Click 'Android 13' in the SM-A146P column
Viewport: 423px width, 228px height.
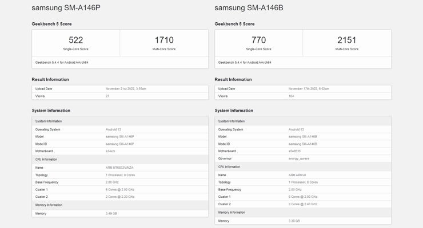[113, 129]
